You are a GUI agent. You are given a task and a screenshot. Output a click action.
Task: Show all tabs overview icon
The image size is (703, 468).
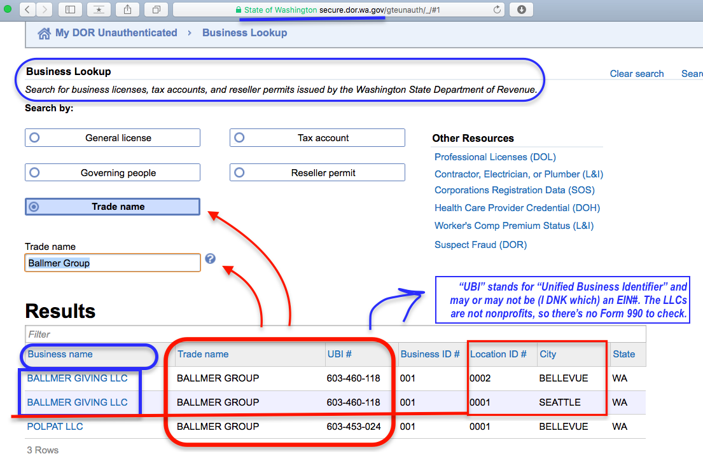pos(156,10)
